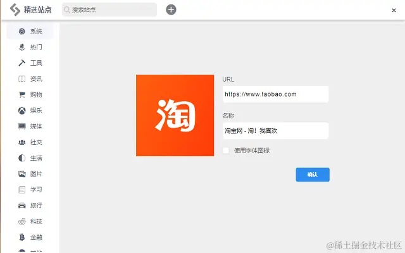Open the 资讯 book icon category
Image resolution: width=405 pixels, height=253 pixels.
click(x=22, y=78)
